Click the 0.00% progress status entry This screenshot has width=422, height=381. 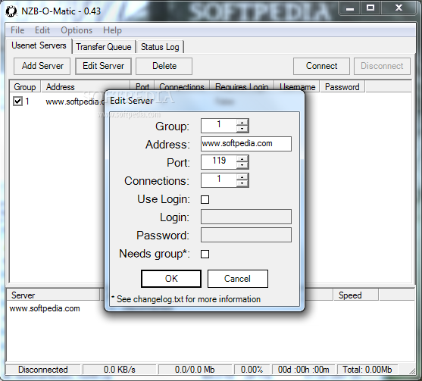click(252, 370)
